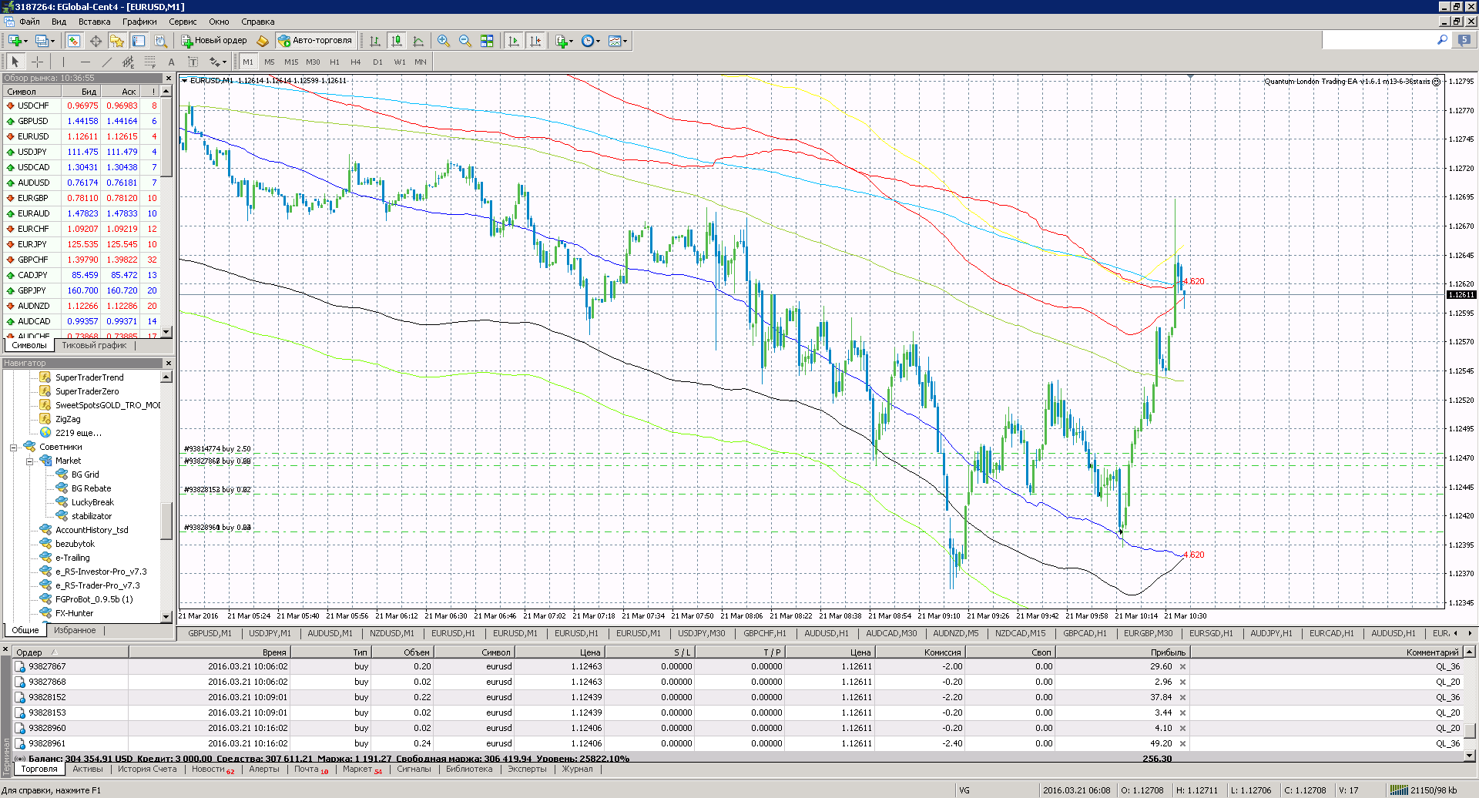Toggle the Market Watch panel icon
The image size is (1479, 798).
pos(74,41)
